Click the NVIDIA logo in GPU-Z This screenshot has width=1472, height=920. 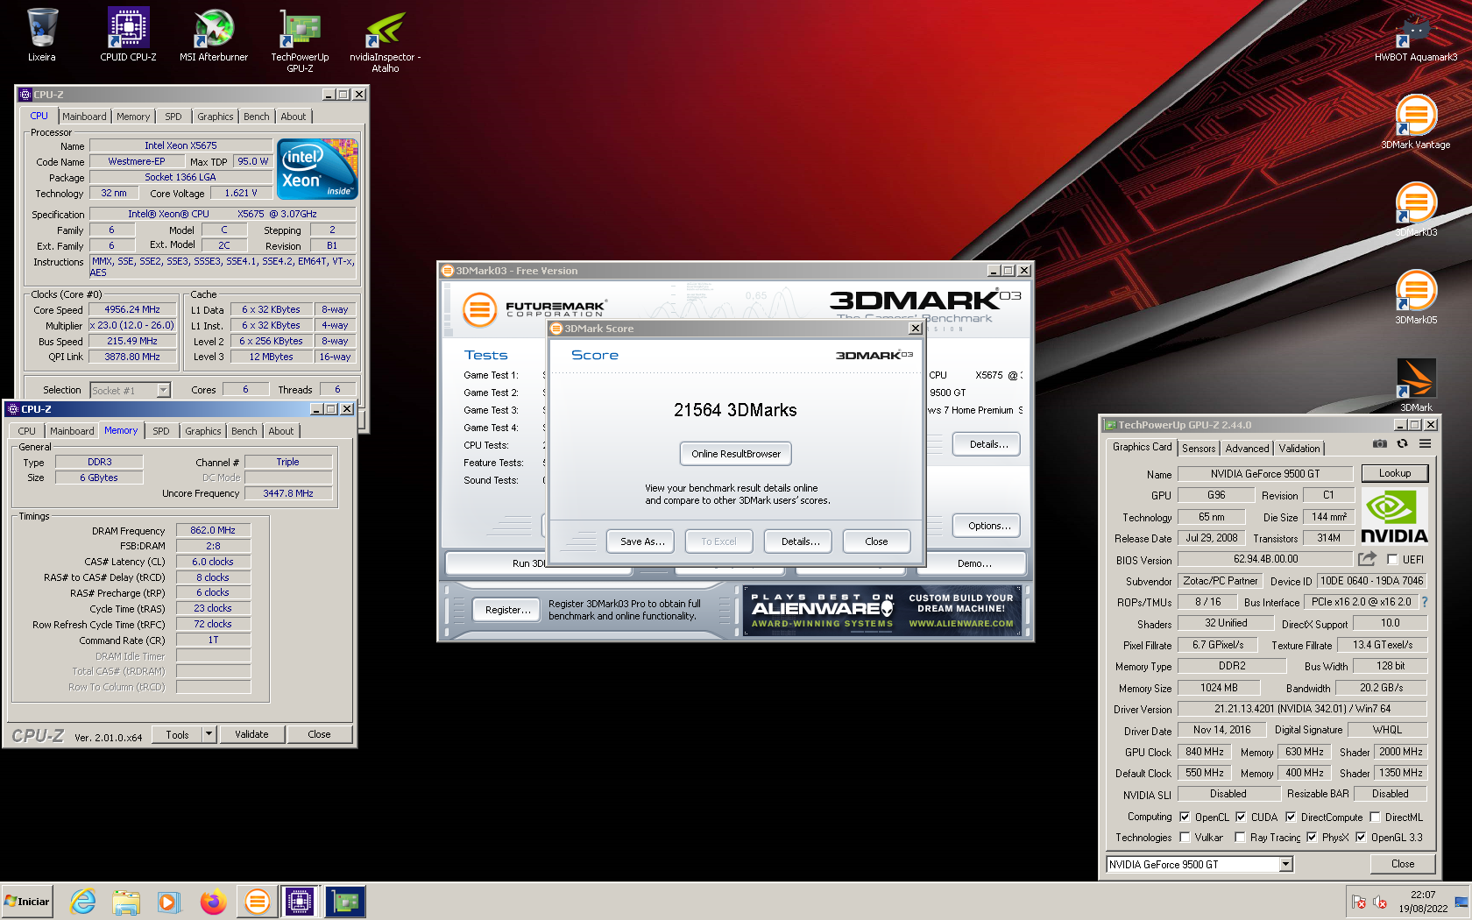(x=1394, y=516)
